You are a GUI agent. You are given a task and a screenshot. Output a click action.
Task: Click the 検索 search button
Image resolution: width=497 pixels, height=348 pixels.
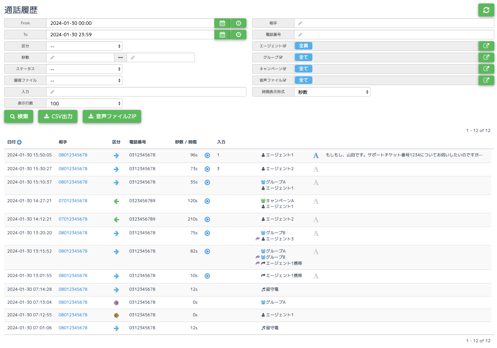[19, 116]
